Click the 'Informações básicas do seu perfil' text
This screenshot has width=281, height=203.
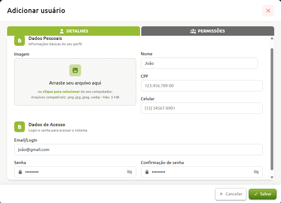55,44
